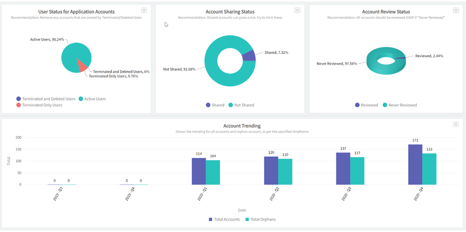Toggle Terminated and Deleted Users legend item
The width and height of the screenshot is (466, 232).
pyautogui.click(x=46, y=99)
